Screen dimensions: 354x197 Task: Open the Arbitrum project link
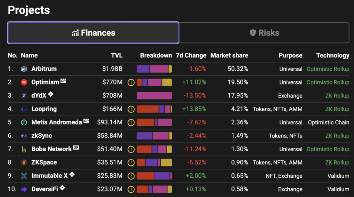click(x=44, y=69)
